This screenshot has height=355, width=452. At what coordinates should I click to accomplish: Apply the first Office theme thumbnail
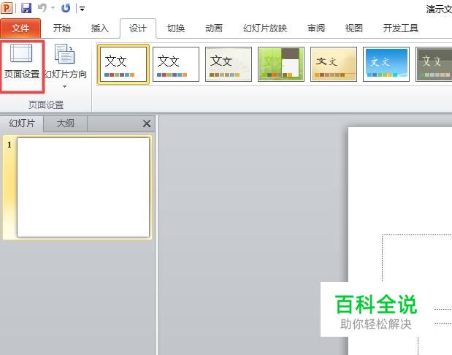point(123,64)
